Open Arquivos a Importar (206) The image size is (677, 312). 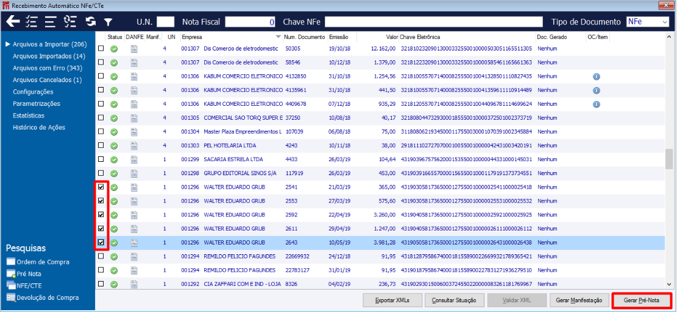(x=49, y=44)
